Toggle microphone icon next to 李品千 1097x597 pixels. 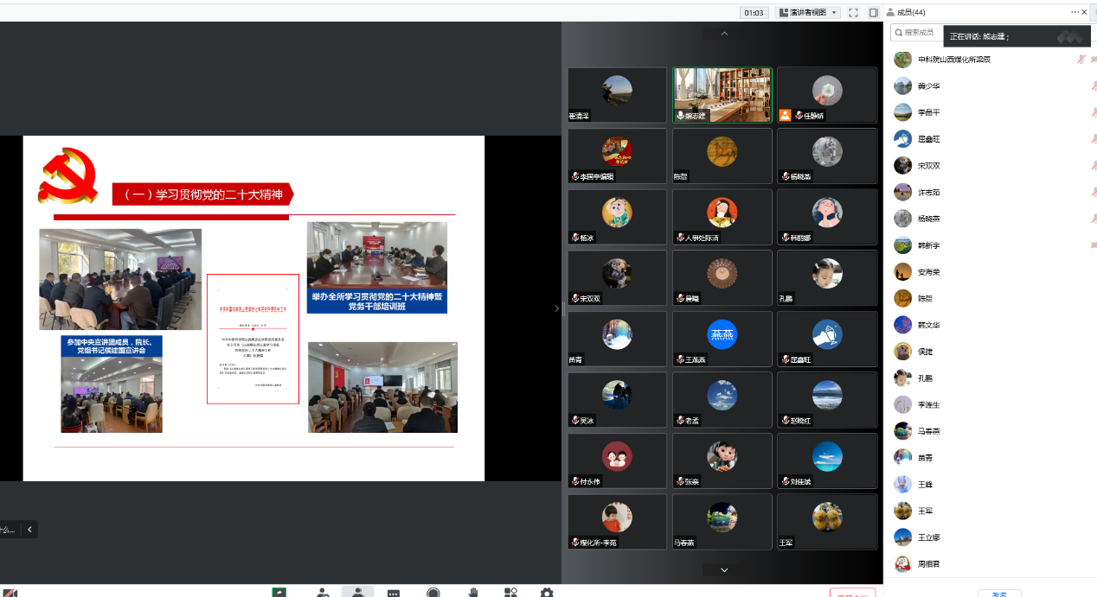tap(1094, 112)
